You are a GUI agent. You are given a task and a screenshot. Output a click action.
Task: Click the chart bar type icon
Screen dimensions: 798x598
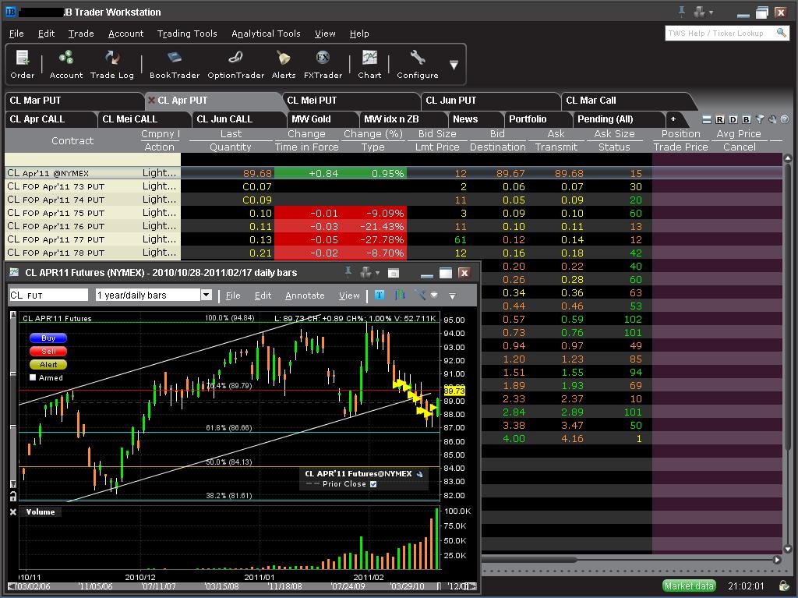pyautogui.click(x=400, y=295)
